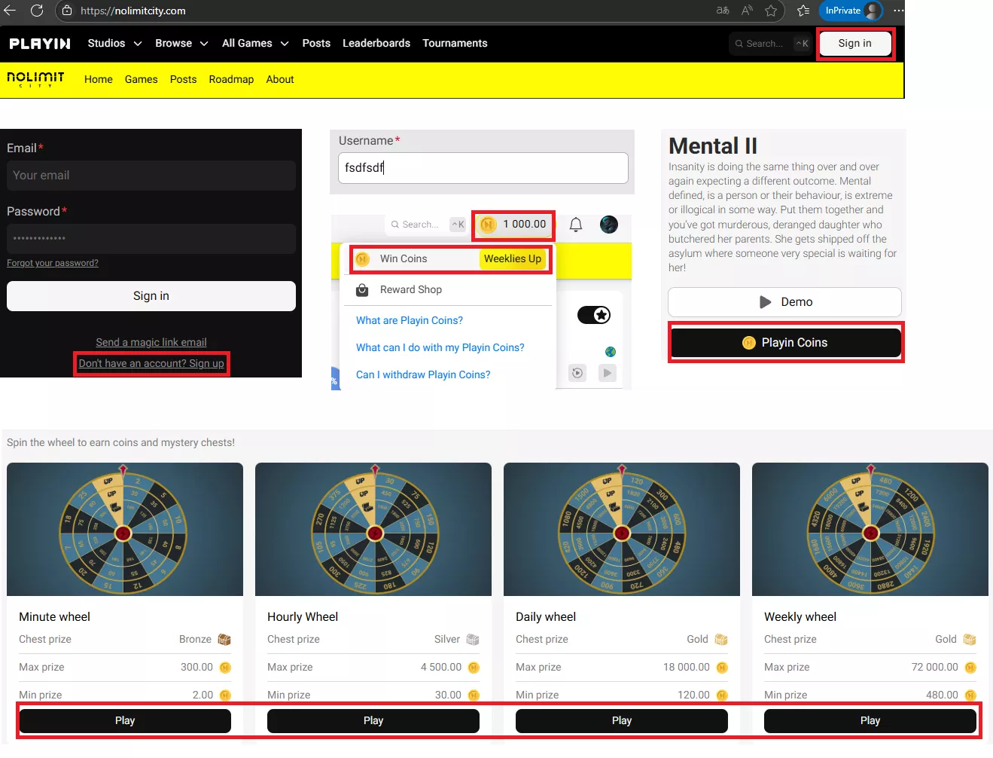Click the Silver chest icon on Hourly Wheel
Viewport: 993px width, 758px height.
click(x=473, y=640)
